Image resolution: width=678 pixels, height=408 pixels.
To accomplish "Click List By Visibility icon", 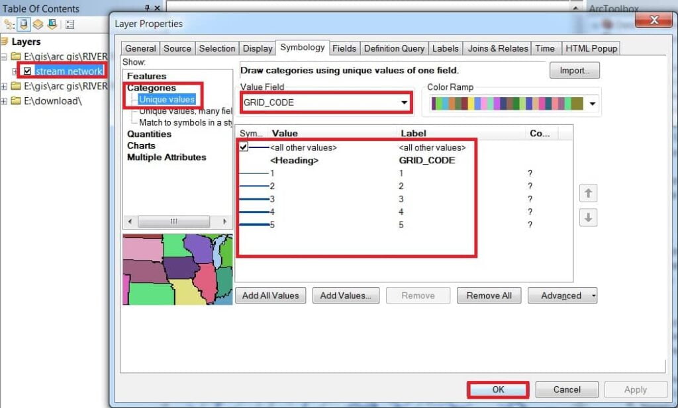I will pos(38,24).
